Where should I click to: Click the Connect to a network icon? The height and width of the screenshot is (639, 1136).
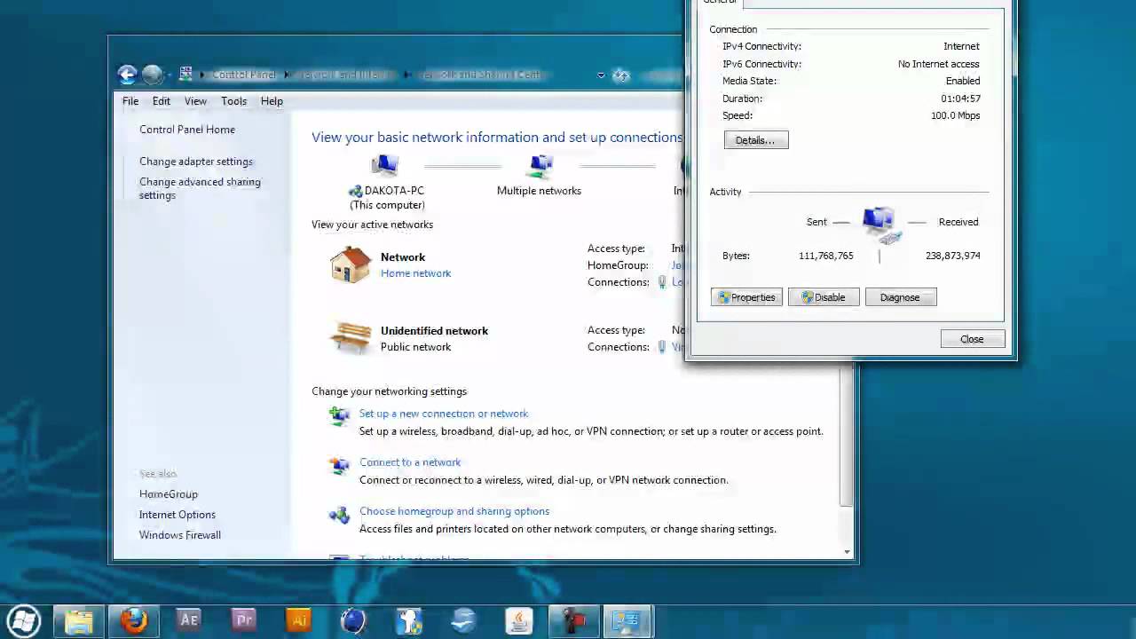[x=339, y=465]
